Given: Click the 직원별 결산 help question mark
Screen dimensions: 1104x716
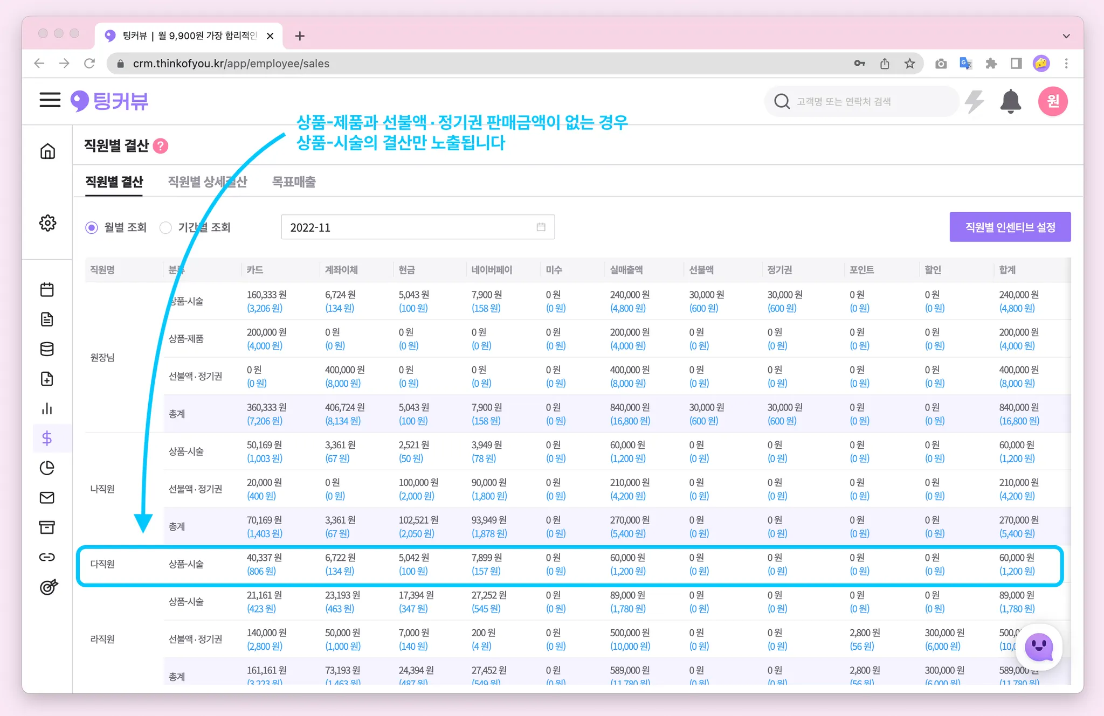Looking at the screenshot, I should (x=161, y=146).
